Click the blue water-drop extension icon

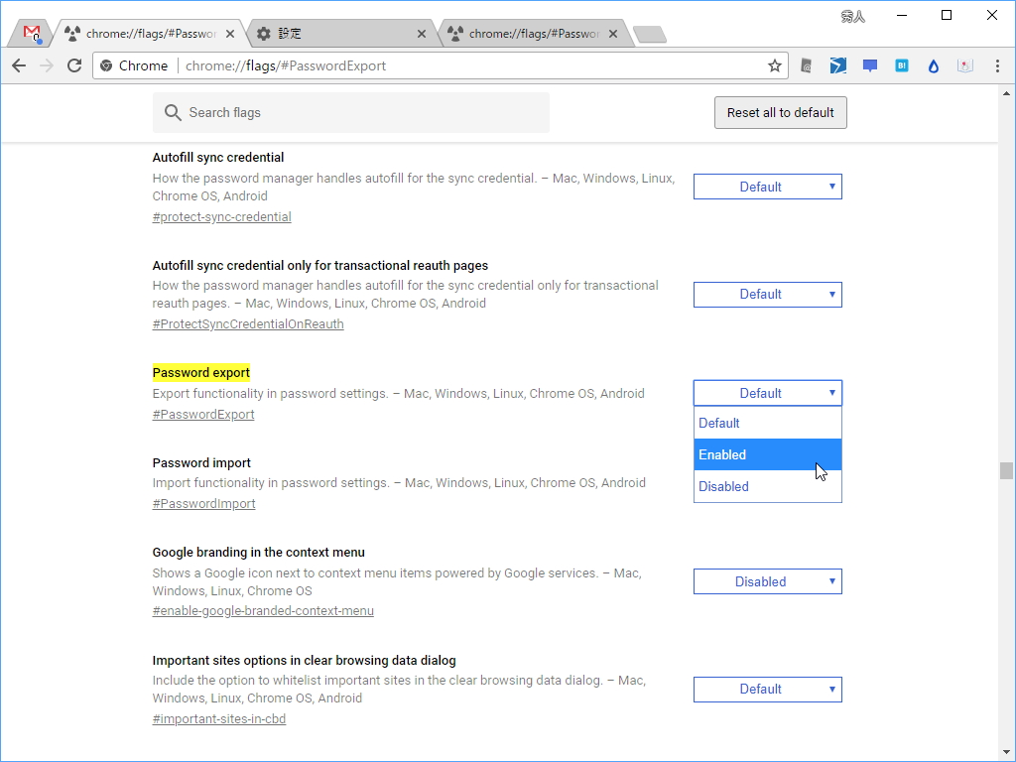tap(933, 65)
